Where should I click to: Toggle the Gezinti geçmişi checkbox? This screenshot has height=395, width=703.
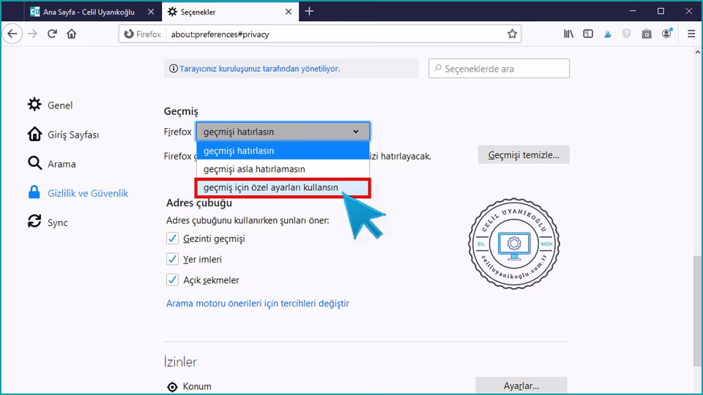click(172, 238)
